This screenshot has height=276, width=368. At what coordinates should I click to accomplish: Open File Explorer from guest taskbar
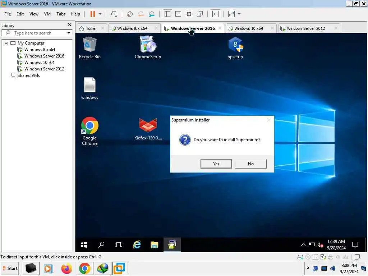tap(155, 245)
